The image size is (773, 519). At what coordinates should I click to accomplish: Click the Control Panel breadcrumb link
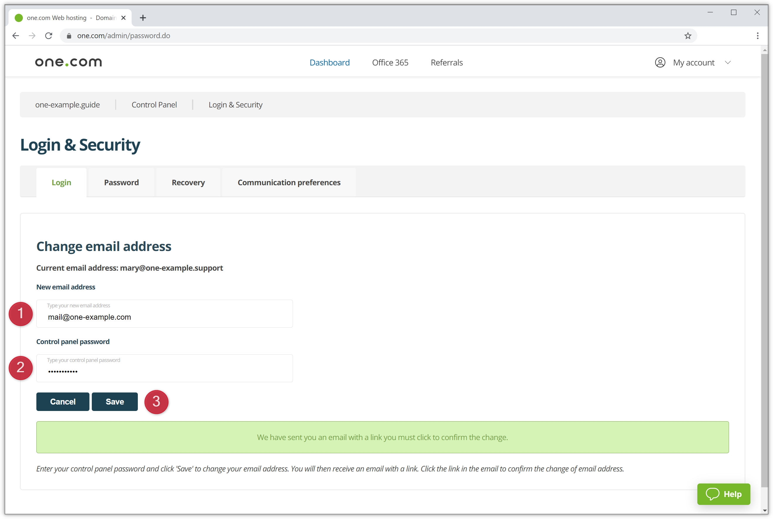[153, 104]
